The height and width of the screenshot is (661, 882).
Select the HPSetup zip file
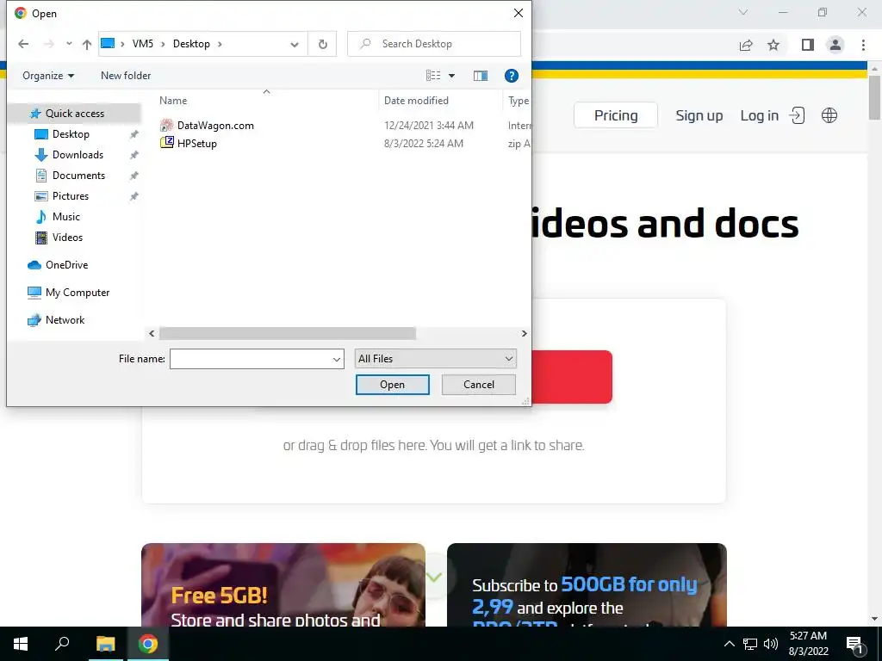pos(197,144)
